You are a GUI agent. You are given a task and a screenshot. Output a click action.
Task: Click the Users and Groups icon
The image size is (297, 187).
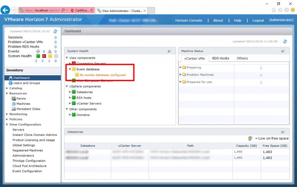[10, 83]
